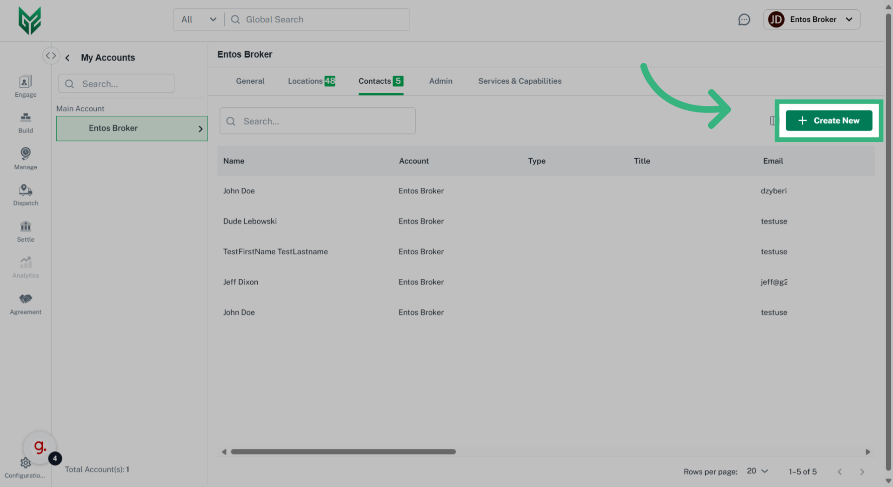
Task: Click the Create New button
Action: (x=828, y=121)
